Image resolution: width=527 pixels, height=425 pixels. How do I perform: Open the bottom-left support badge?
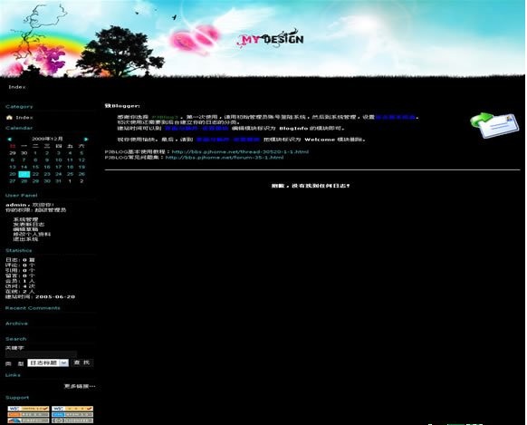[x=28, y=420]
